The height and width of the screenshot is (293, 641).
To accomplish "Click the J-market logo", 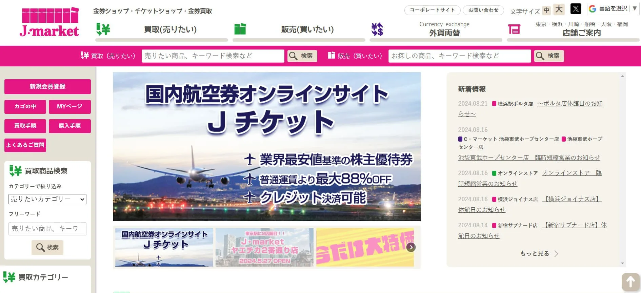I will 49,22.
